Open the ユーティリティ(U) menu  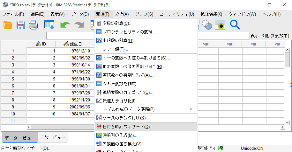[x=177, y=14]
